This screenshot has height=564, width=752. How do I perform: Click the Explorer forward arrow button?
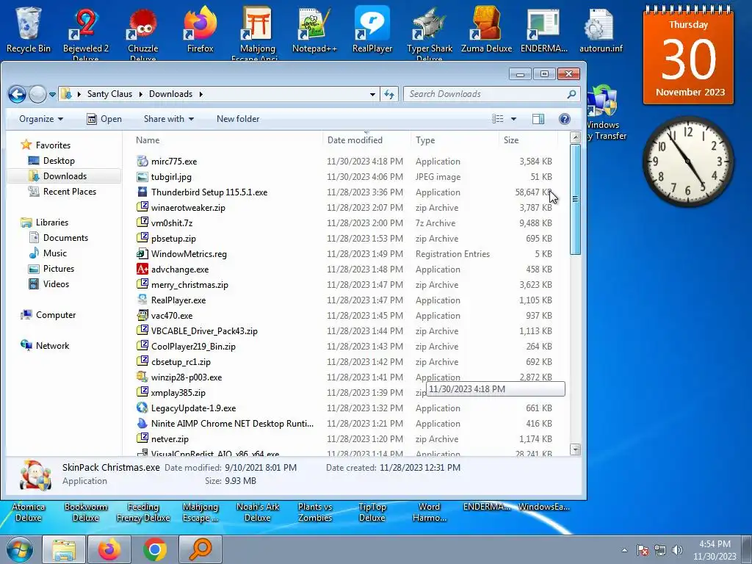pos(37,94)
